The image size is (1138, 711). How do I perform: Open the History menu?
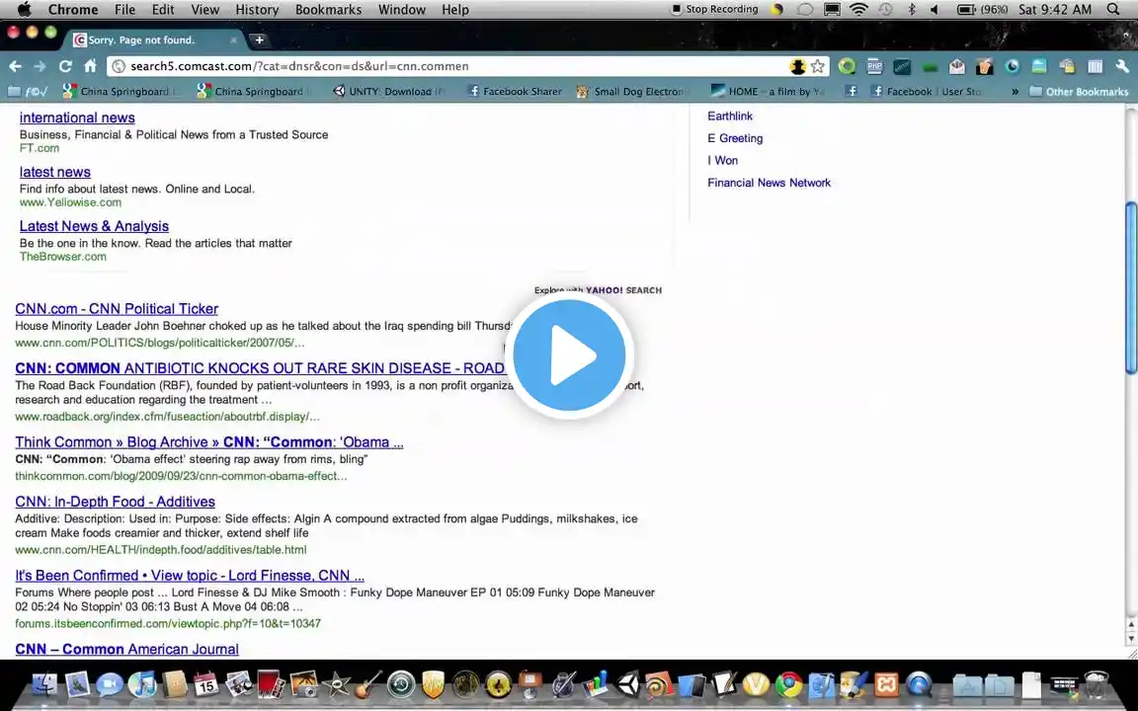257,10
